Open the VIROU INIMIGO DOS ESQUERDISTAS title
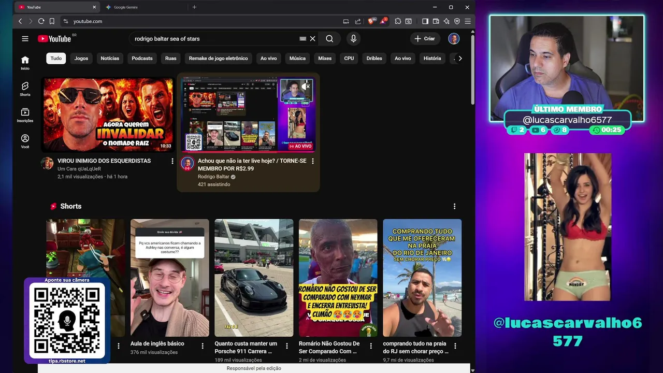Screen dimensions: 663x373 (104, 161)
